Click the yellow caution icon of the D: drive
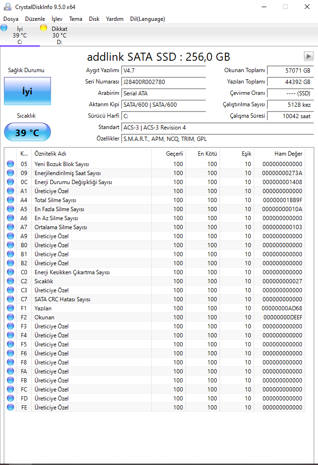Viewport: 318px width, 465px height. pyautogui.click(x=44, y=28)
